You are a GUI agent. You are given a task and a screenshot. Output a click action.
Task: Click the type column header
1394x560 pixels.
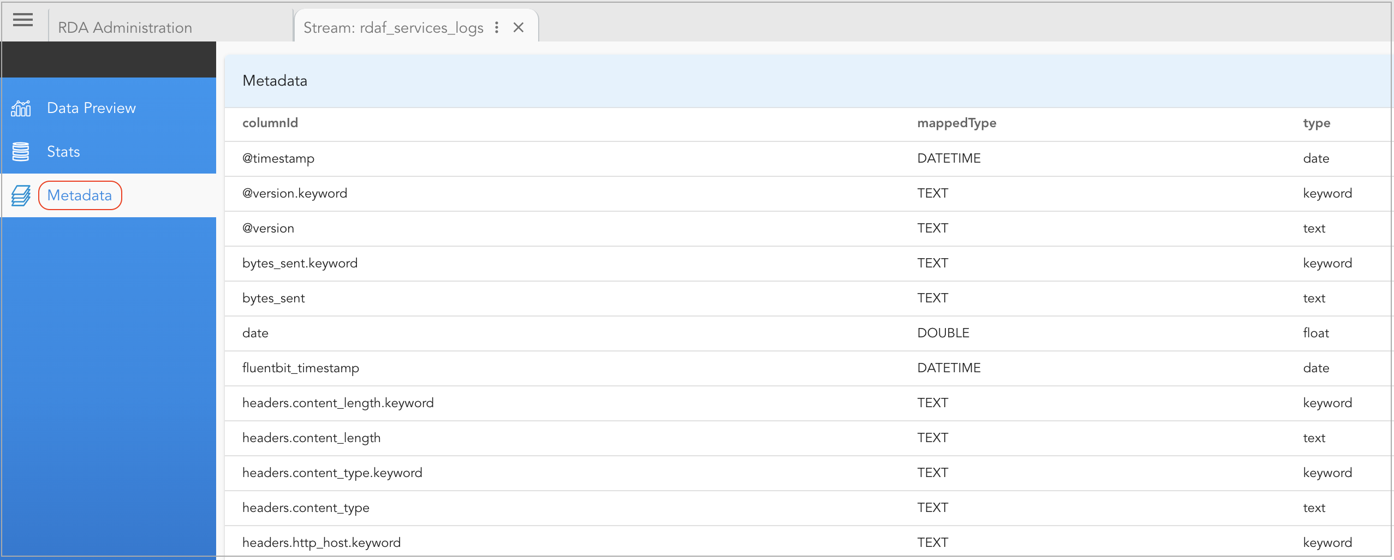pyautogui.click(x=1316, y=123)
